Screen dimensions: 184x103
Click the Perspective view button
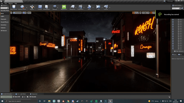coord(17,13)
